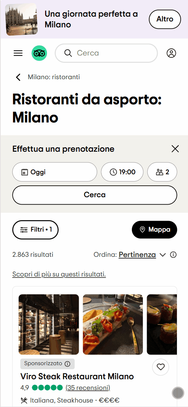View the meat display restaurant photo

pyautogui.click(x=49, y=324)
